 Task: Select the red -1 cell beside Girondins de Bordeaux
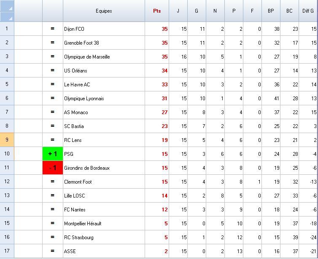[53, 168]
